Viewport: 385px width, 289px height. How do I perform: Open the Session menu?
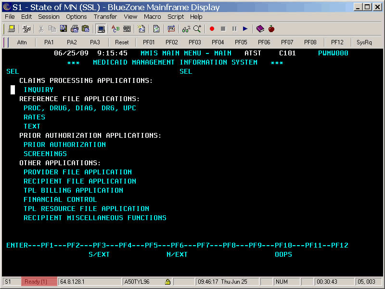point(49,16)
